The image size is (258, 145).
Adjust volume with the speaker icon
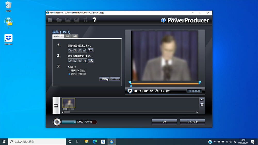coord(162,91)
